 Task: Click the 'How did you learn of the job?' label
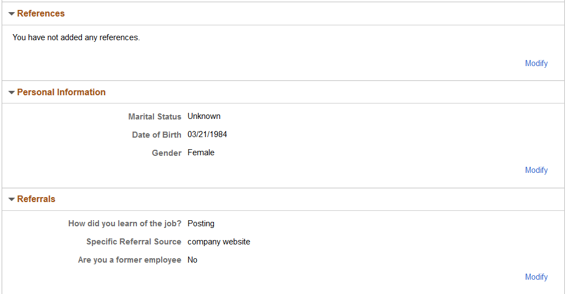point(125,224)
